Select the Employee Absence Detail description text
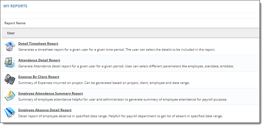Viewport: 264px width, 127px height. coord(120,116)
